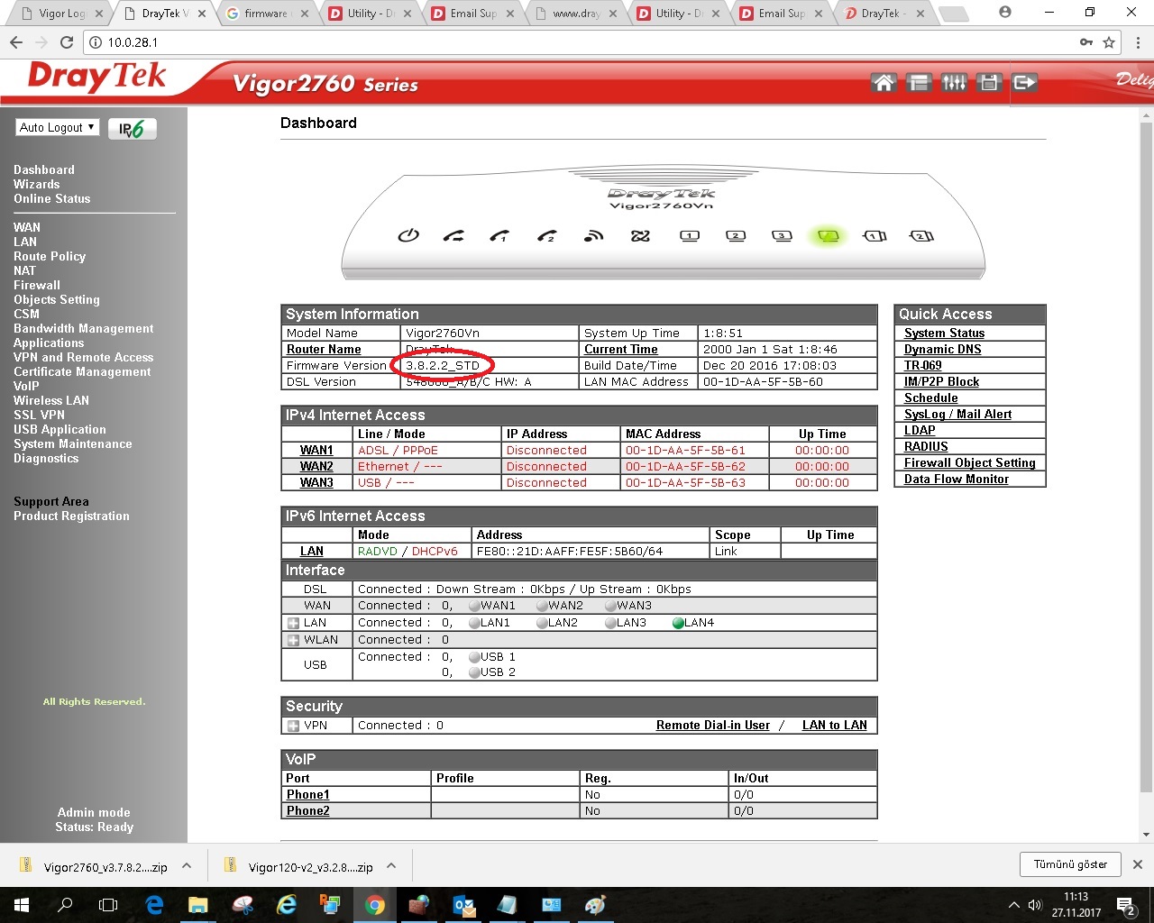Click the floppy disk save icon in header
Screen dimensions: 1154x923
coord(989,83)
